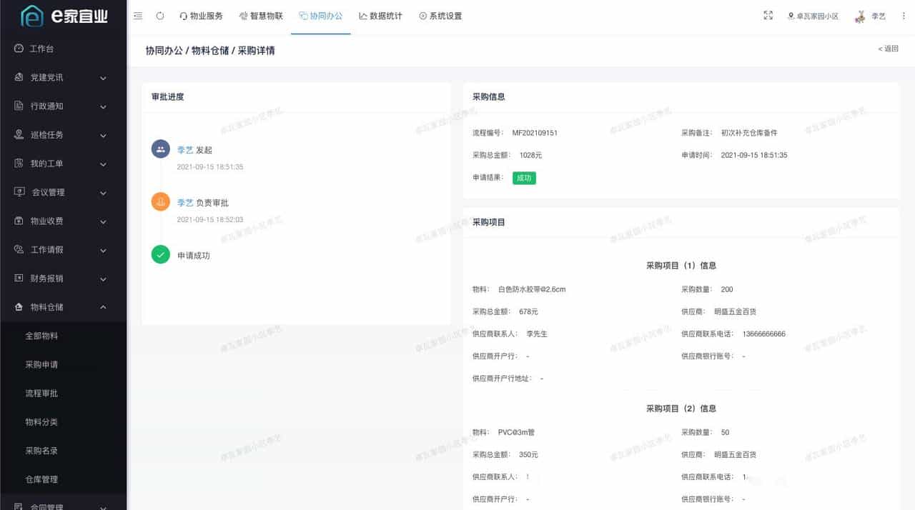Click the green 成功 status tag
The width and height of the screenshot is (915, 510).
point(524,177)
